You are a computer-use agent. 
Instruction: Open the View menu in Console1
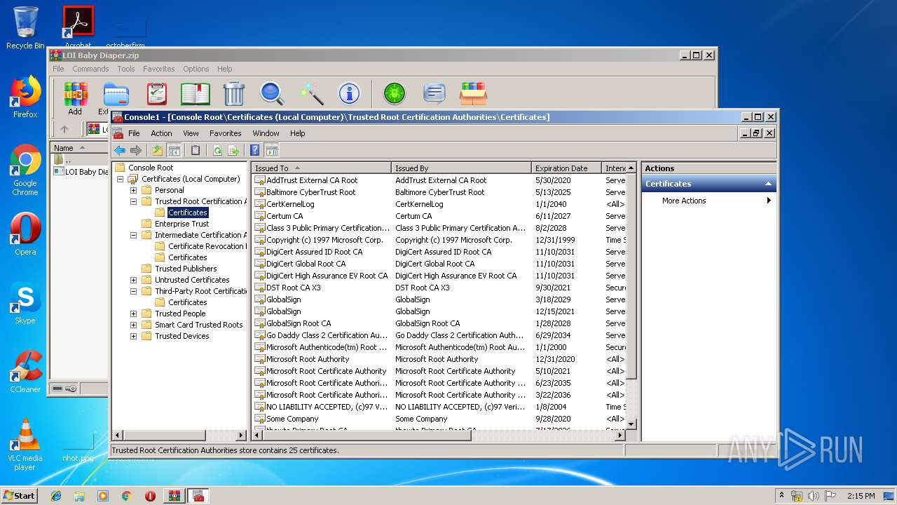[x=191, y=133]
